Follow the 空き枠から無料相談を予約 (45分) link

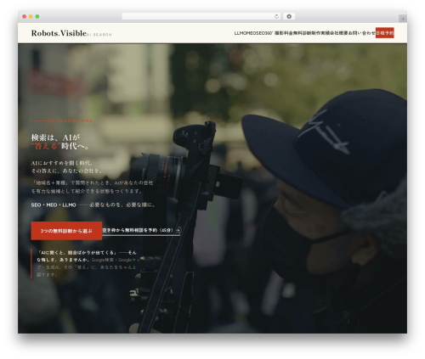(x=141, y=231)
